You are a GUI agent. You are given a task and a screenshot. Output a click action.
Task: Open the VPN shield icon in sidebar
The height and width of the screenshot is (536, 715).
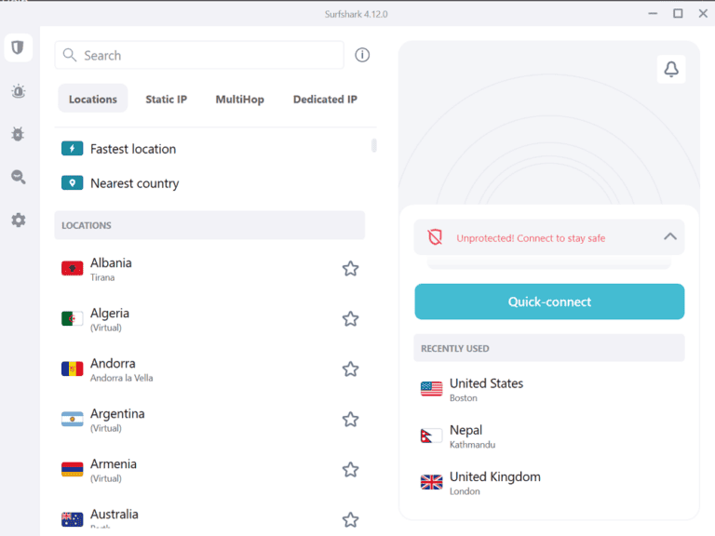18,47
